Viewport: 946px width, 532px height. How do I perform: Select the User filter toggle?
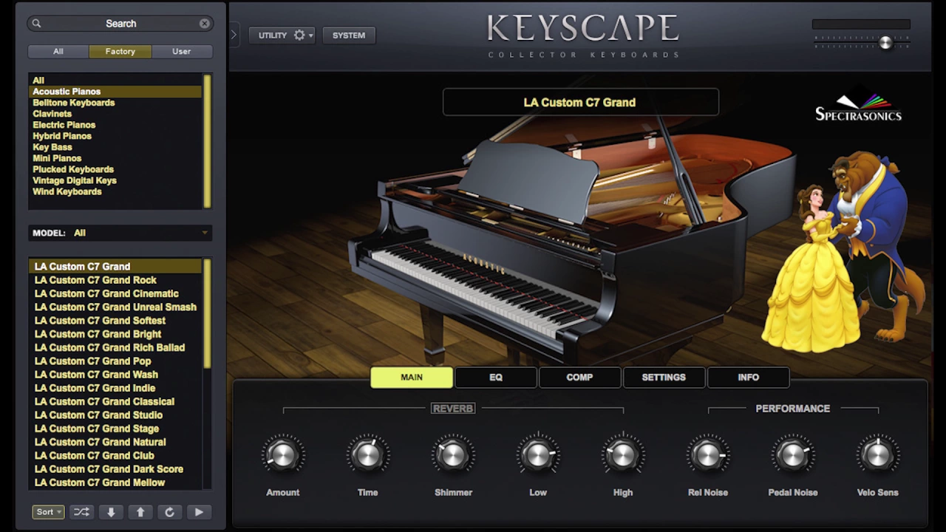click(x=182, y=52)
